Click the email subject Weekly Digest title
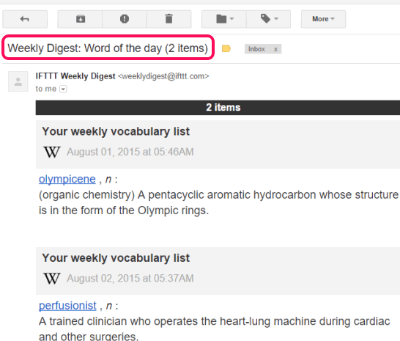400x341 pixels. click(108, 48)
